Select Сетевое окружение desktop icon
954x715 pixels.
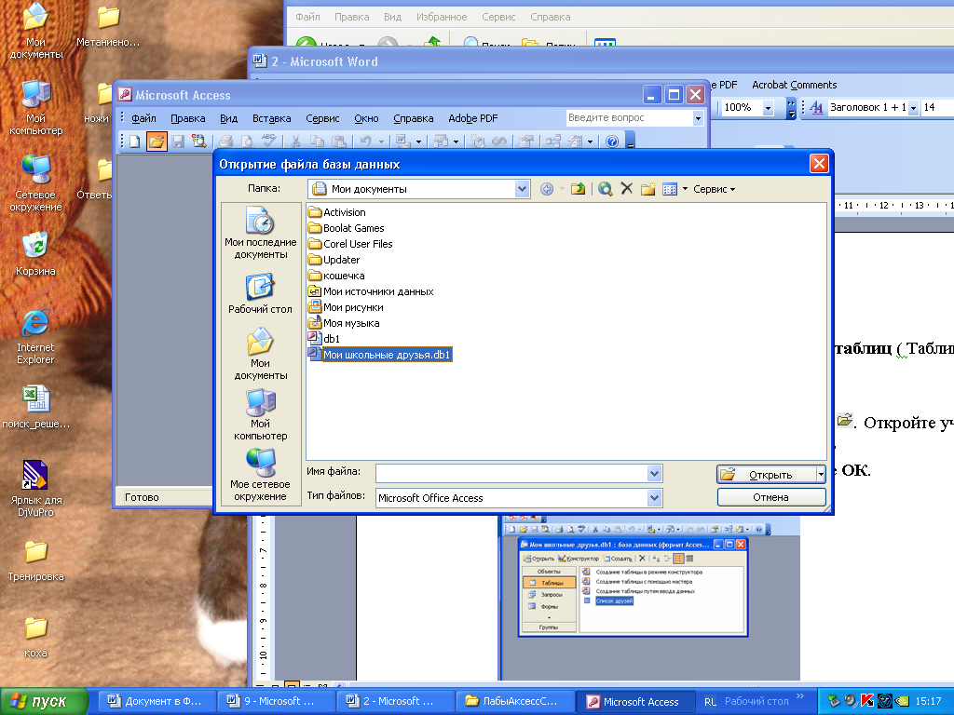click(35, 183)
